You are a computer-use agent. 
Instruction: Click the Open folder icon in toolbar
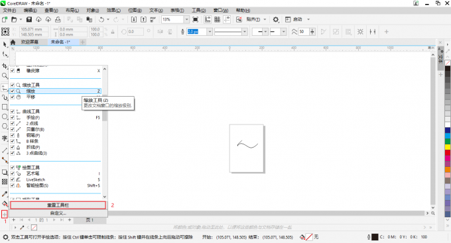coord(14,19)
